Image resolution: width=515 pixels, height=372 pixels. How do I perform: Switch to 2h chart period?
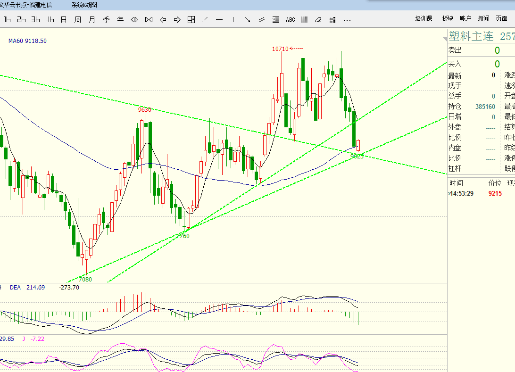click(x=21, y=20)
